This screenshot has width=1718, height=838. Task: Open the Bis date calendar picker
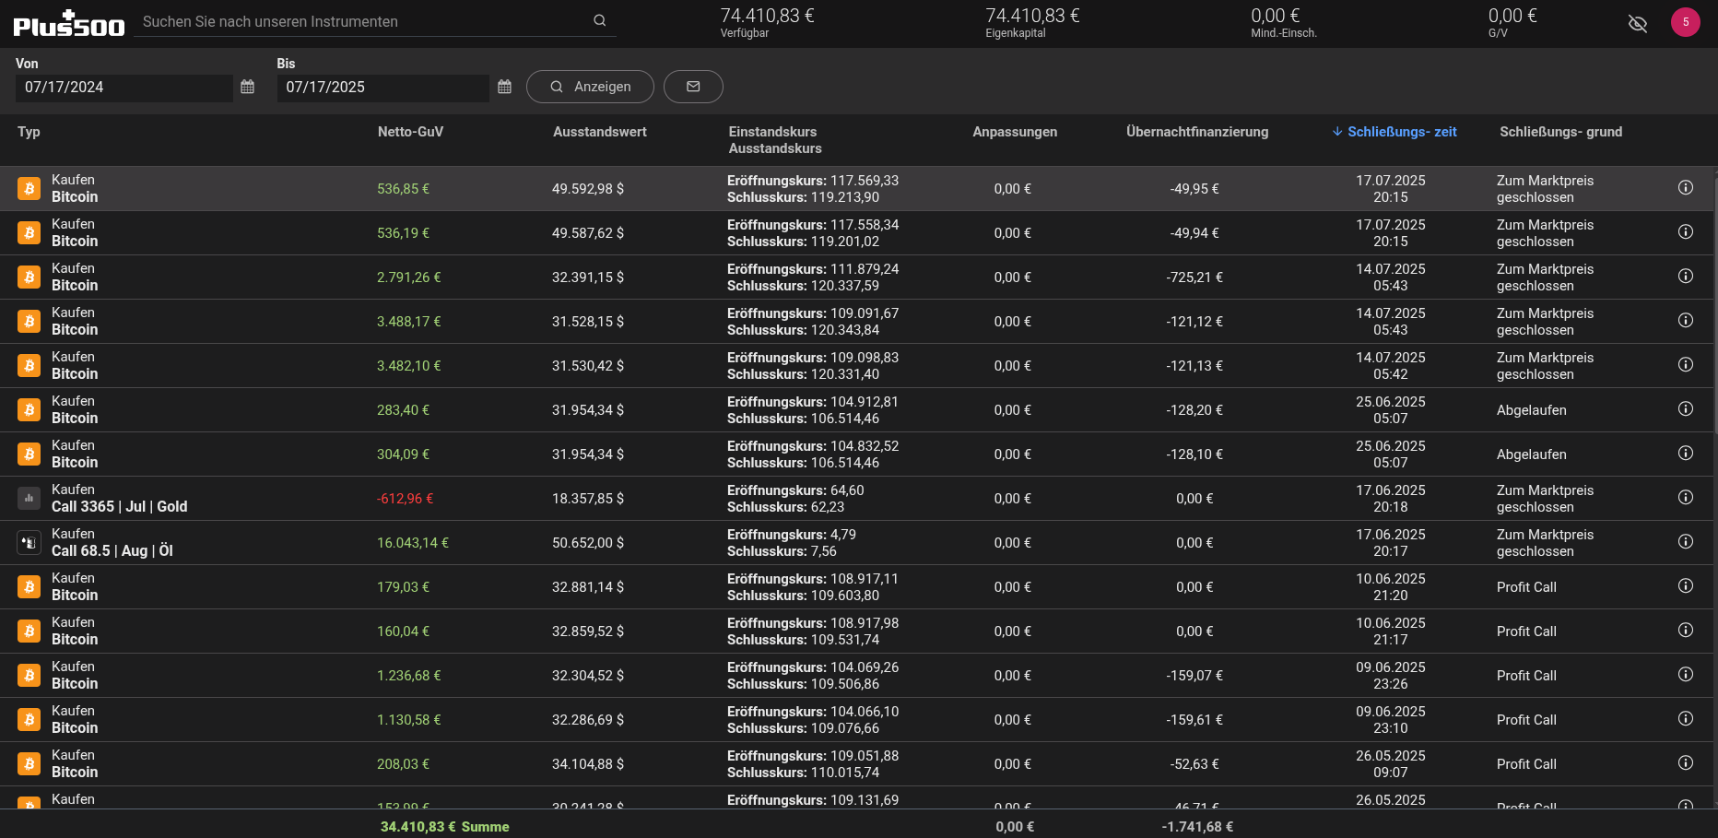[x=504, y=87]
